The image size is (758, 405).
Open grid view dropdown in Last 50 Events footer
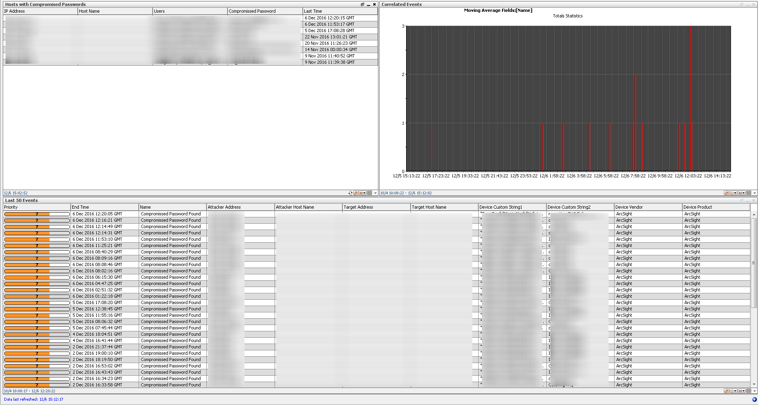click(741, 391)
